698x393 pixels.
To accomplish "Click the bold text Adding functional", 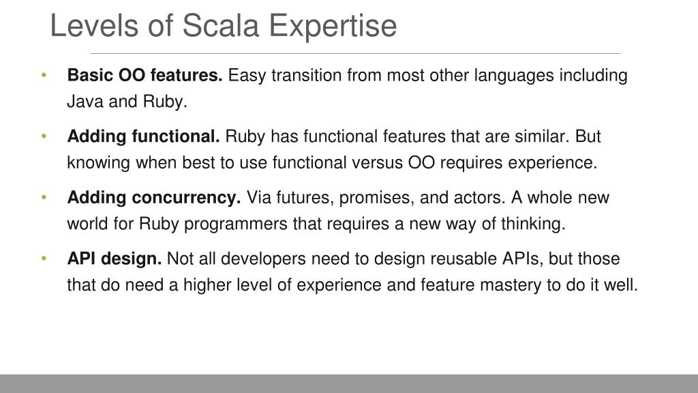I will click(143, 136).
